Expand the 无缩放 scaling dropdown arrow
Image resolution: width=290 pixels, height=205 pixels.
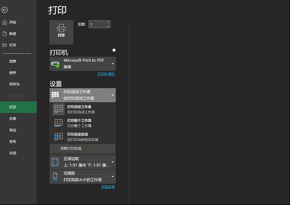coord(113,176)
